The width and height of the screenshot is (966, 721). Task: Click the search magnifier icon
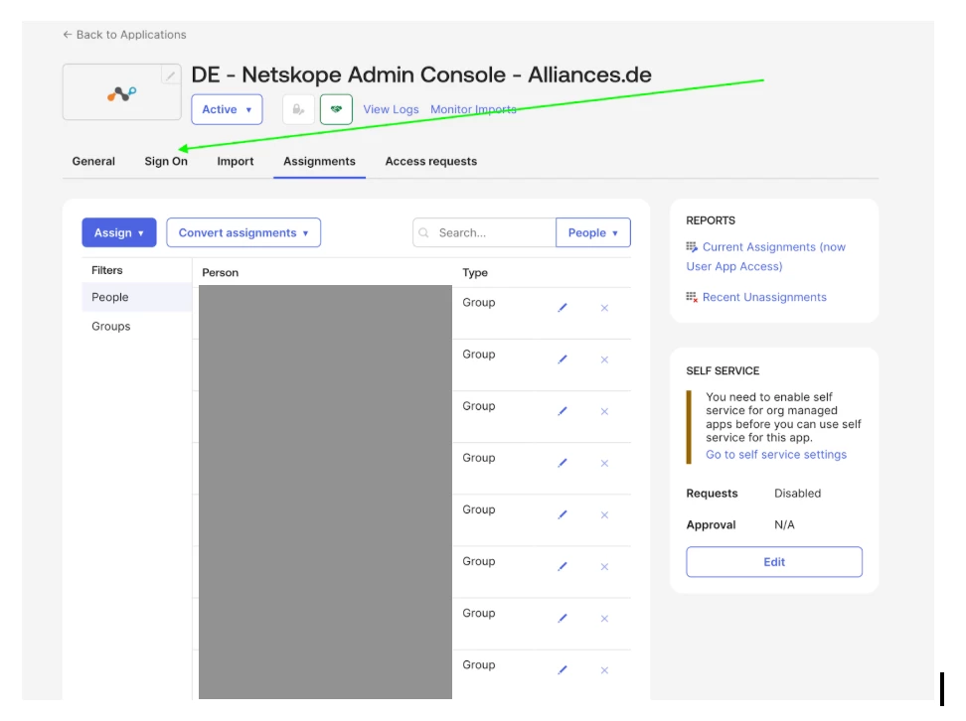coord(423,232)
